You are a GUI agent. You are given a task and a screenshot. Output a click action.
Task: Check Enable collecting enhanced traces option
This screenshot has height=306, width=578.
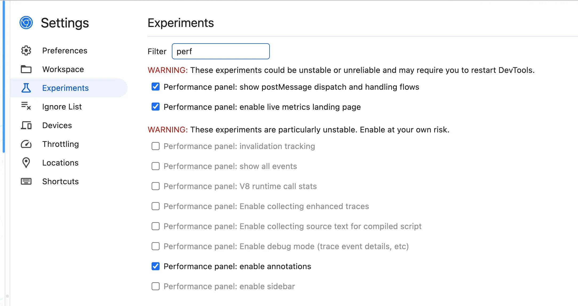[156, 206]
